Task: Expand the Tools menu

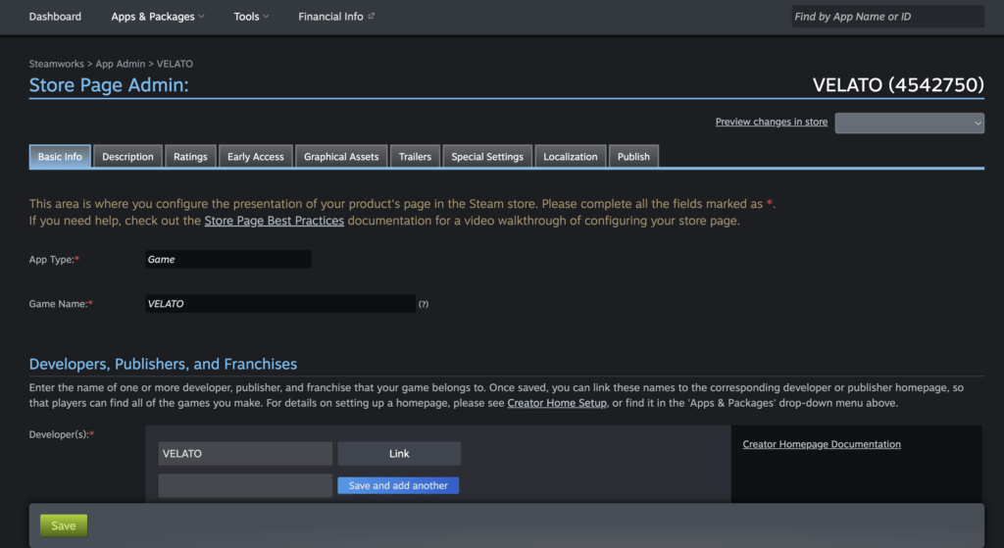Action: (x=251, y=17)
